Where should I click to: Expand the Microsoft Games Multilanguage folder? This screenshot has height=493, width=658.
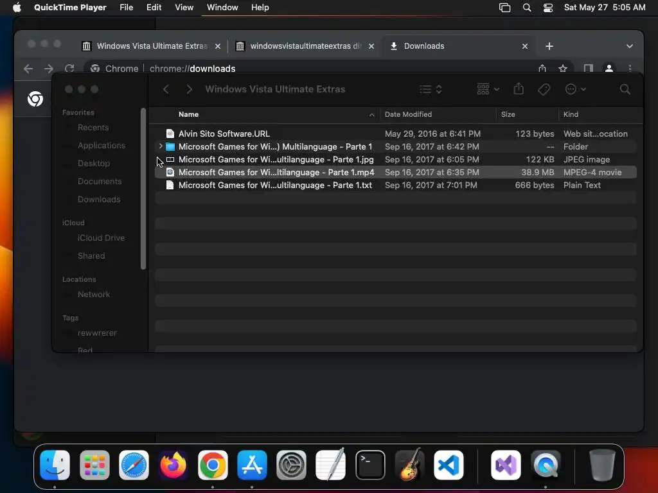[160, 146]
